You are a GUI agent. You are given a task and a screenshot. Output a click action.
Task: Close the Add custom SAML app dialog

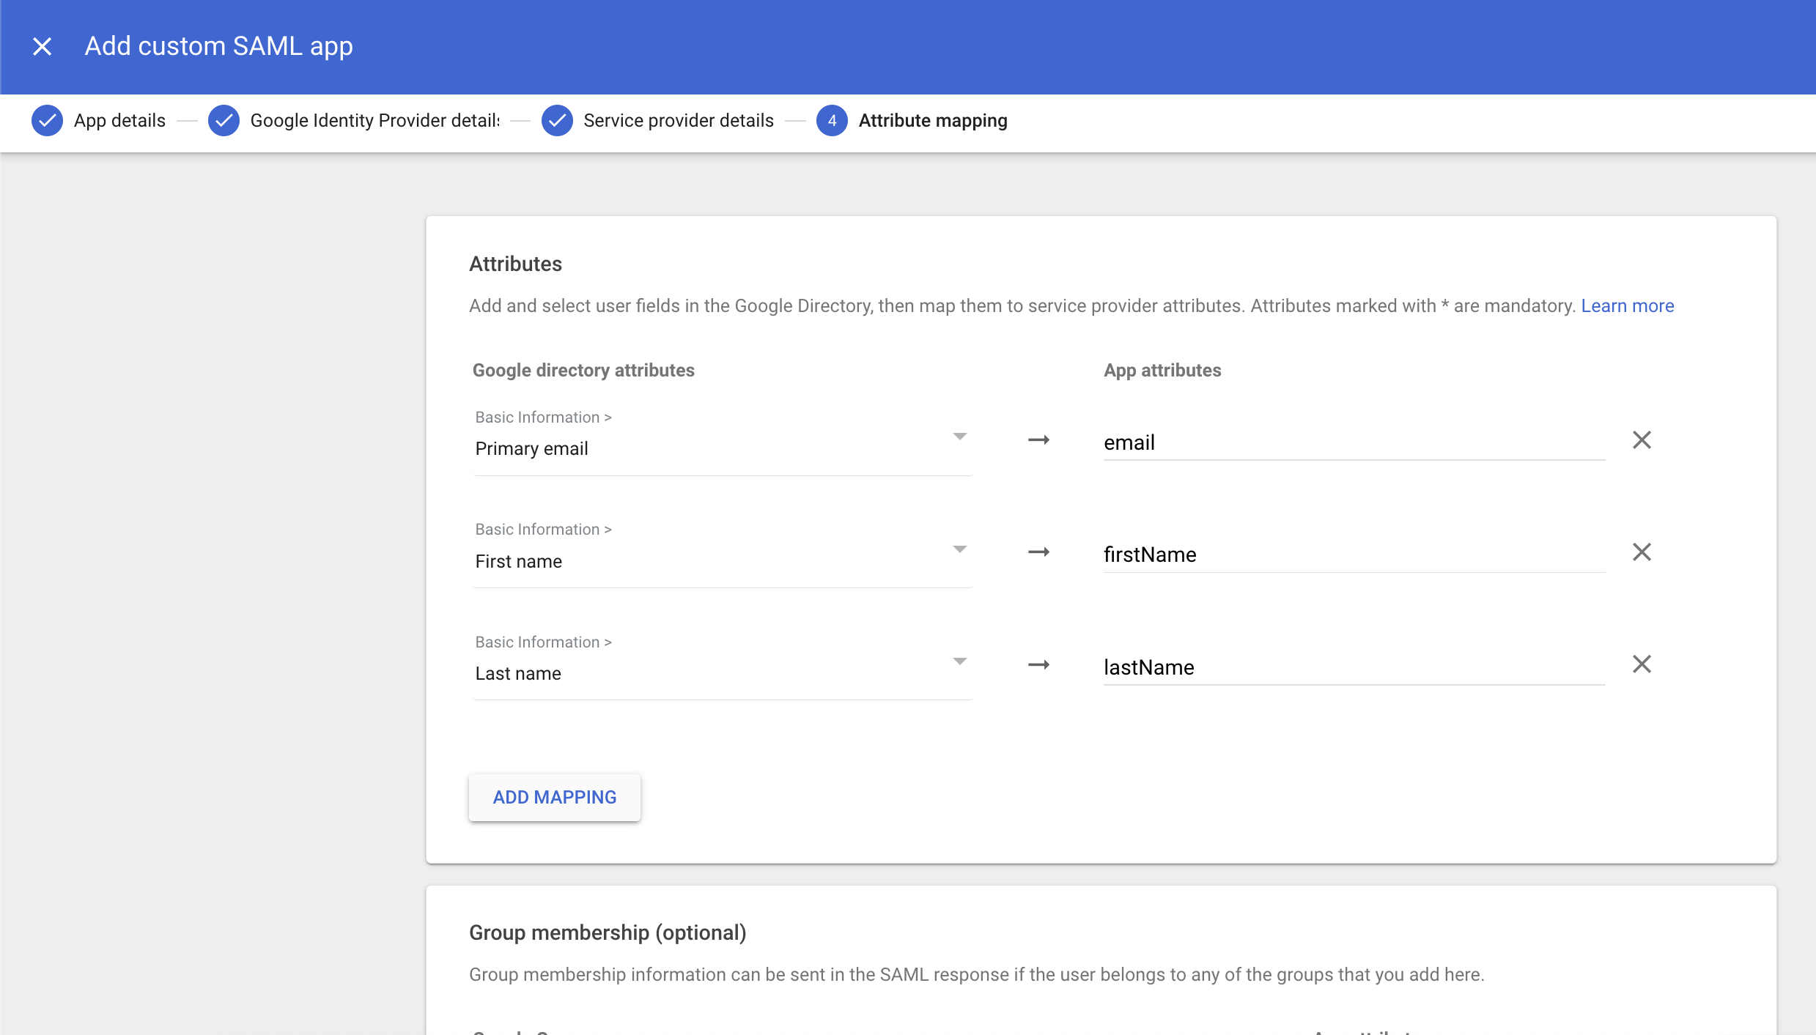click(x=43, y=47)
